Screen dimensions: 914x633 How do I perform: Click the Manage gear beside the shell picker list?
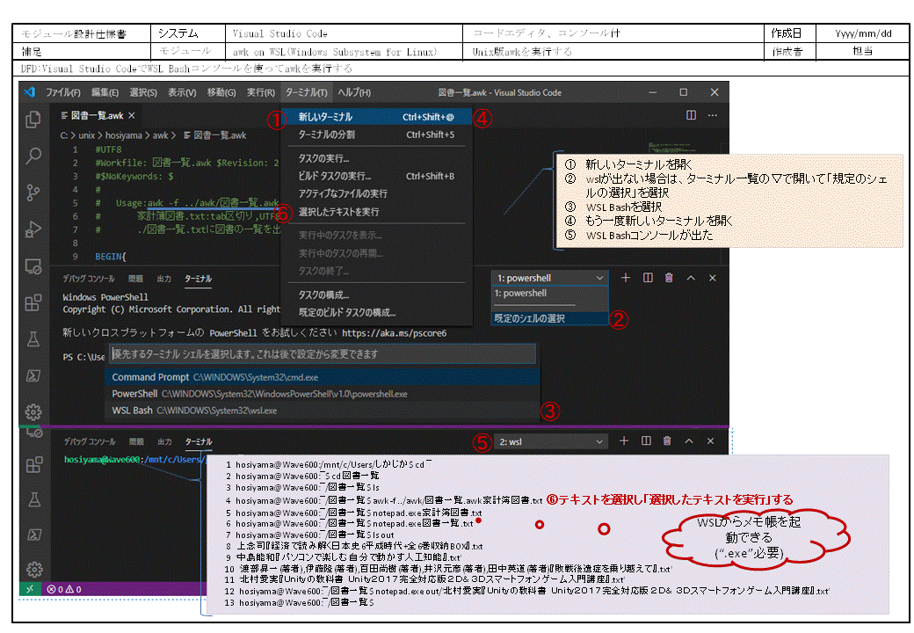click(x=33, y=412)
